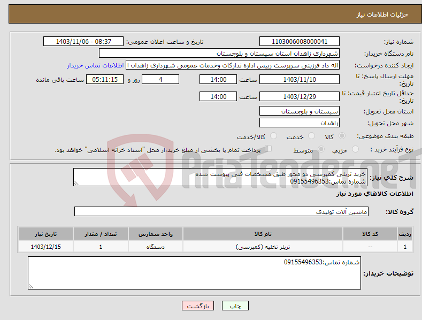Click the شرح کلی نیاز label
This screenshot has width=422, height=320.
click(392, 178)
